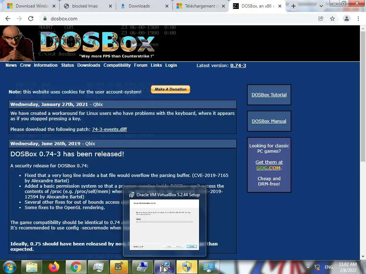Screen dimensions: 366x274
Task: Bookmark this page with the star icon
Action: [332, 19]
